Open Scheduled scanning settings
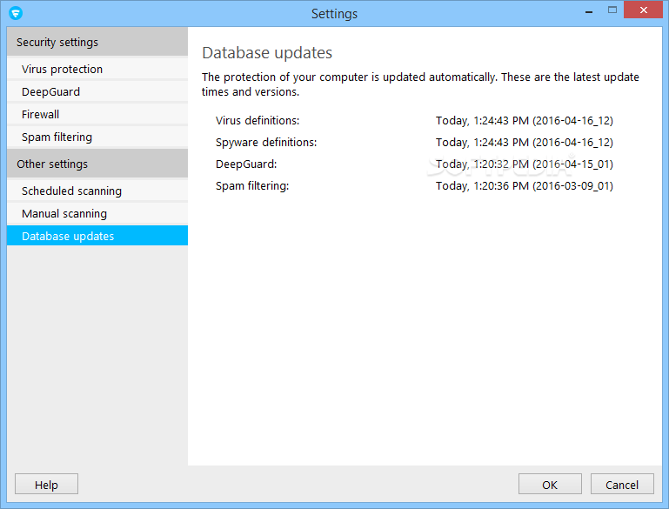 (x=97, y=191)
